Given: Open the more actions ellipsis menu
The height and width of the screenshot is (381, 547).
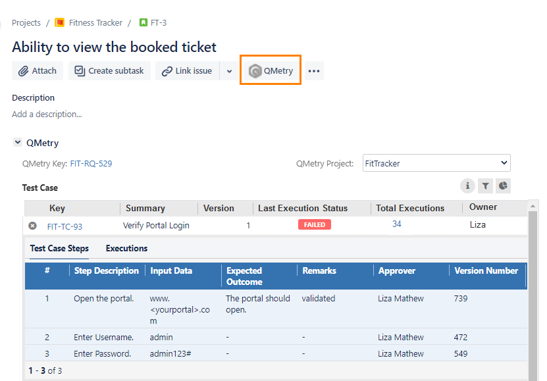Looking at the screenshot, I should 314,71.
